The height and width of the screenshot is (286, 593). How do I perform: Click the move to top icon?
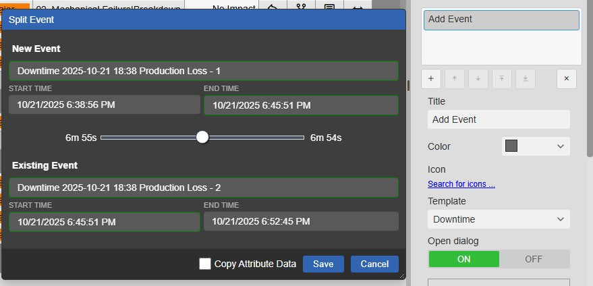pos(502,79)
